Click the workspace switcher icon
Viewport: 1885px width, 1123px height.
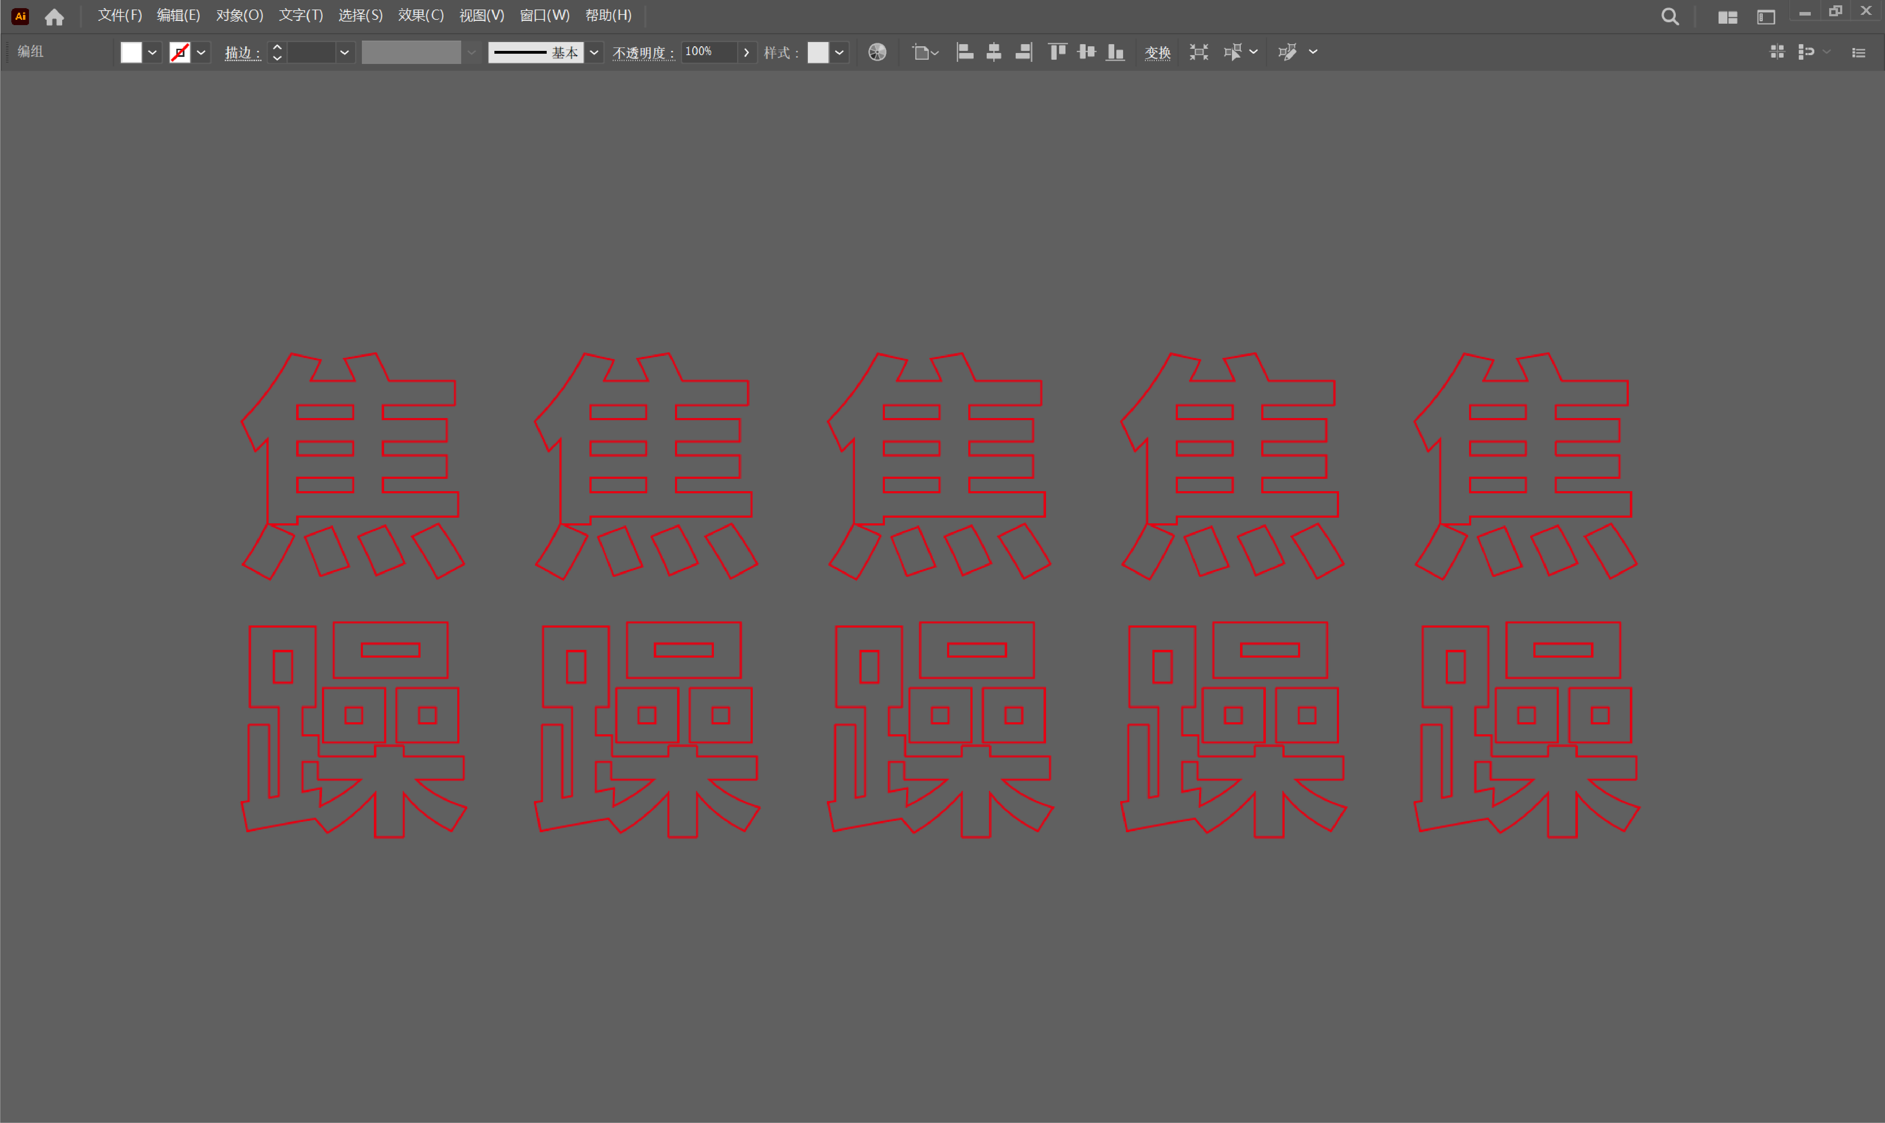(x=1766, y=17)
